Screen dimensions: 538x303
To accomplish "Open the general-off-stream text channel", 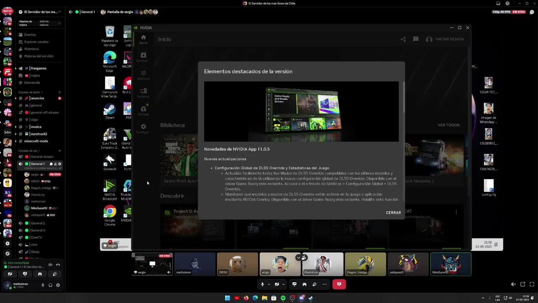I will click(40, 112).
